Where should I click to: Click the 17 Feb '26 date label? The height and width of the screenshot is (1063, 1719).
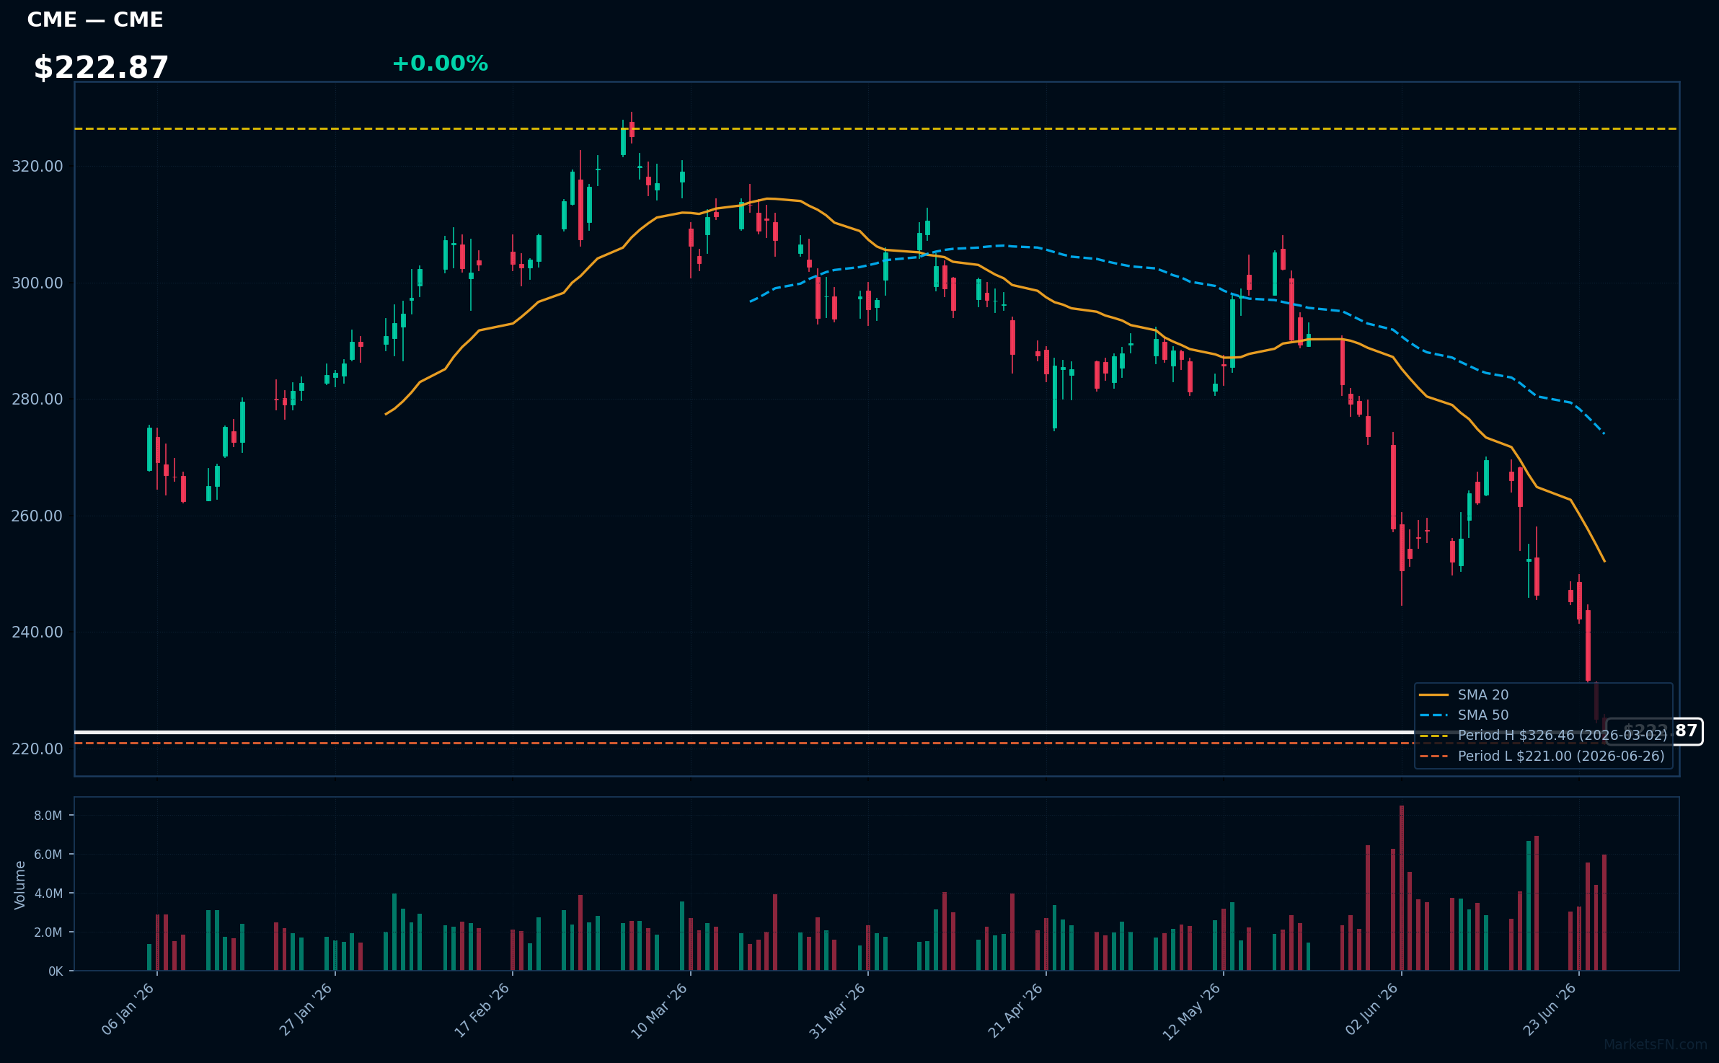coord(482,1010)
